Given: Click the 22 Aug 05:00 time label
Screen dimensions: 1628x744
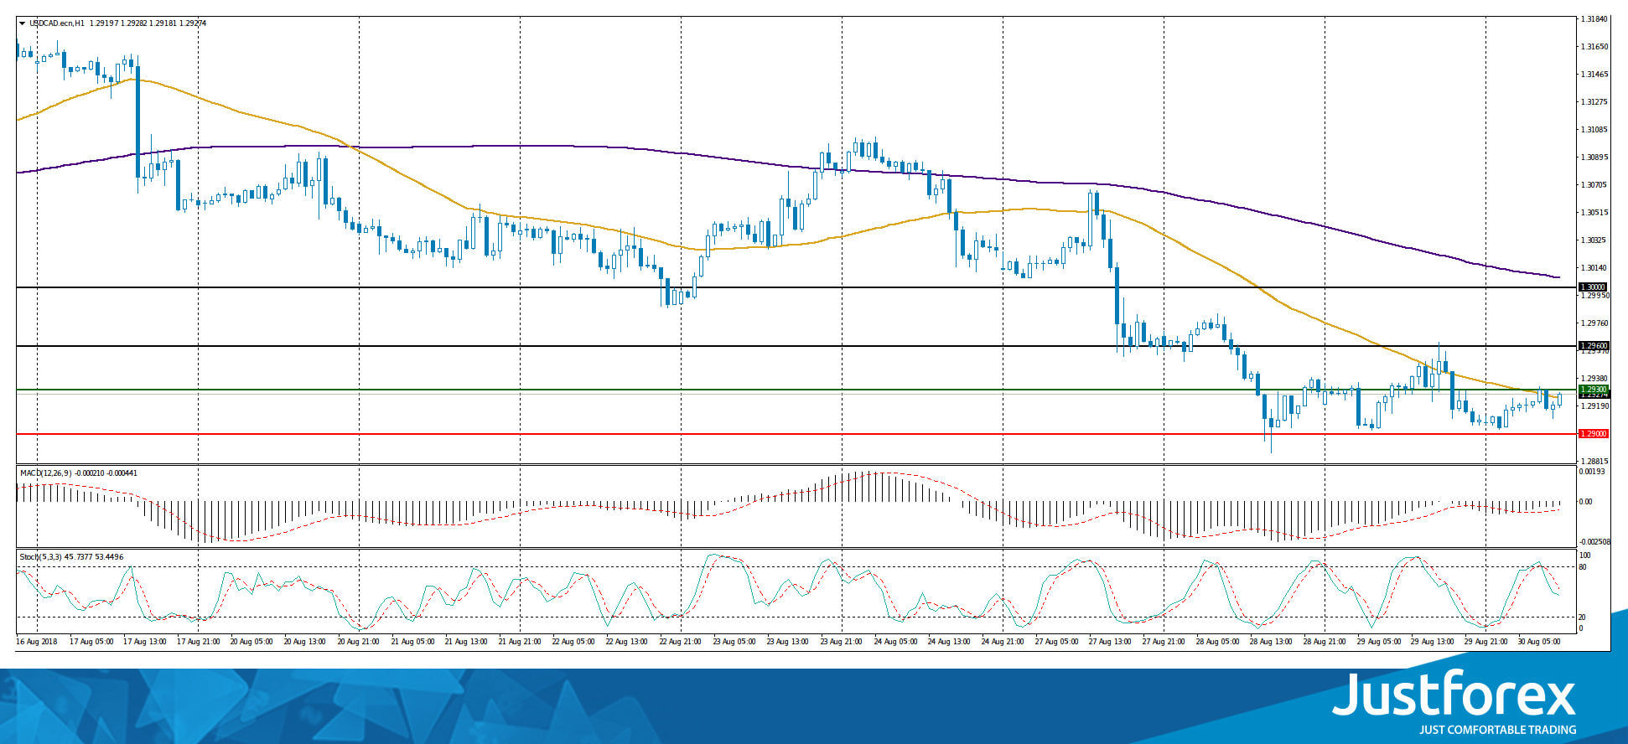Looking at the screenshot, I should pos(573,642).
